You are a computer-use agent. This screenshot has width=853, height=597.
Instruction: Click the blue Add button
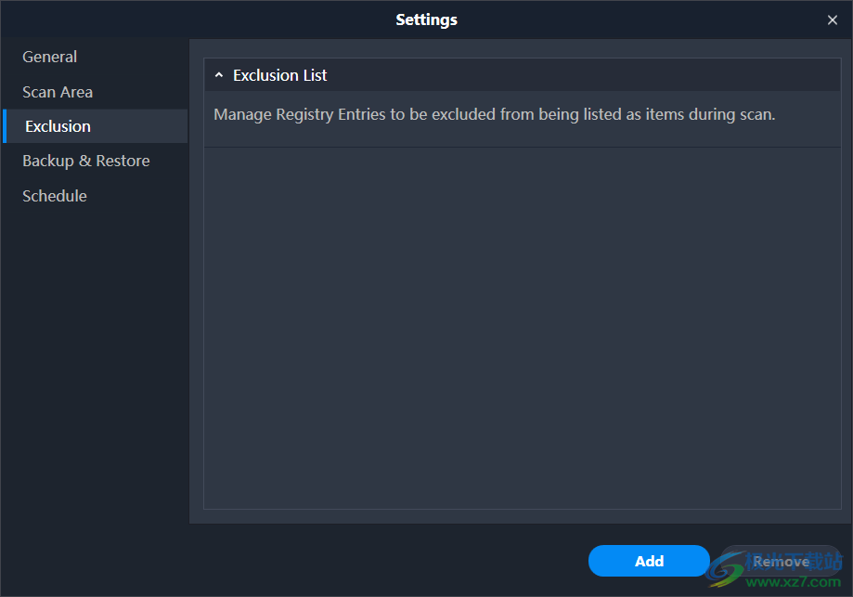649,561
